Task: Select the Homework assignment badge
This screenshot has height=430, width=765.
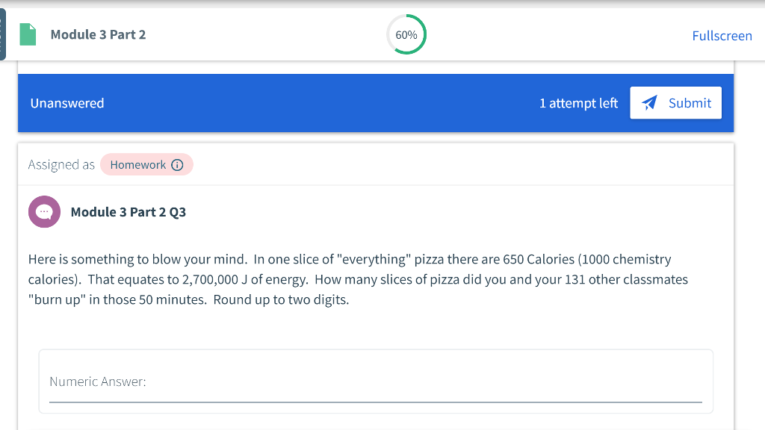Action: click(x=146, y=165)
